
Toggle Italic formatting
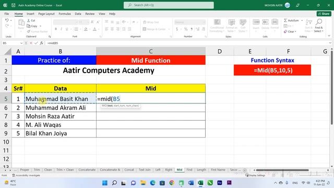(x=61, y=29)
